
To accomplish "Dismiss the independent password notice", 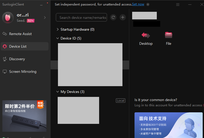I will pos(148,4).
